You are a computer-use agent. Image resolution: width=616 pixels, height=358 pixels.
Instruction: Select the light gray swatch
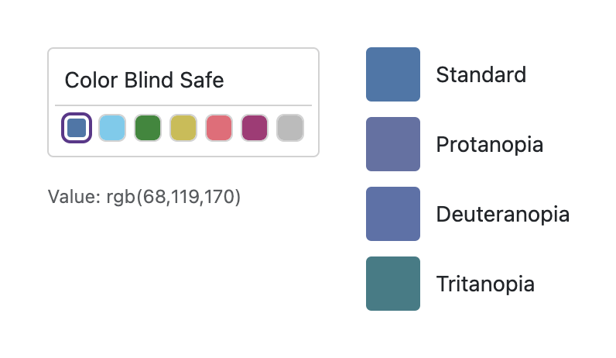pos(290,127)
